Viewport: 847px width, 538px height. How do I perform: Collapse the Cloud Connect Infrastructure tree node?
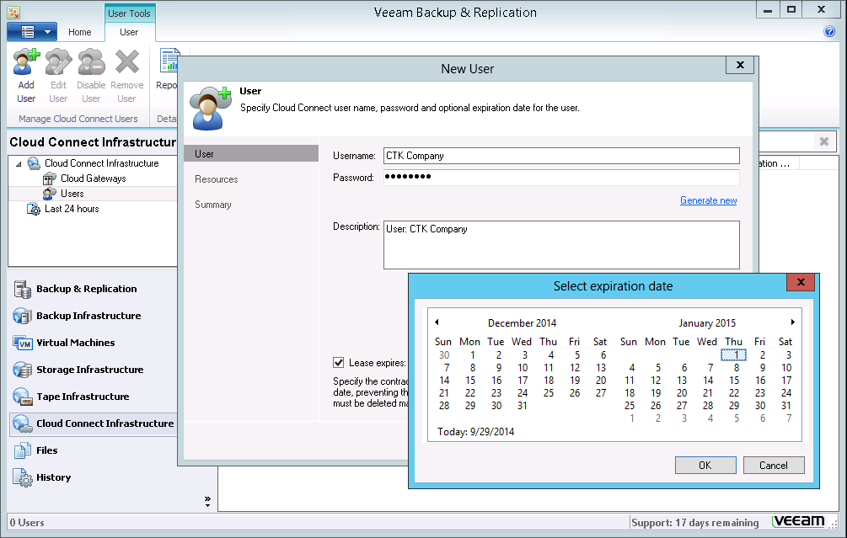pos(19,163)
